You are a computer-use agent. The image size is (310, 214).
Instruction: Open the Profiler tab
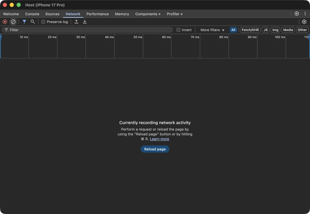(x=175, y=14)
